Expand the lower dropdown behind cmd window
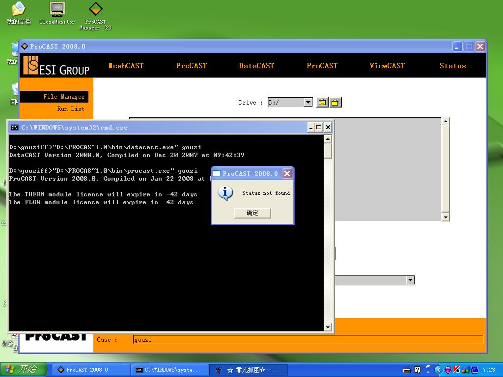 pos(410,280)
